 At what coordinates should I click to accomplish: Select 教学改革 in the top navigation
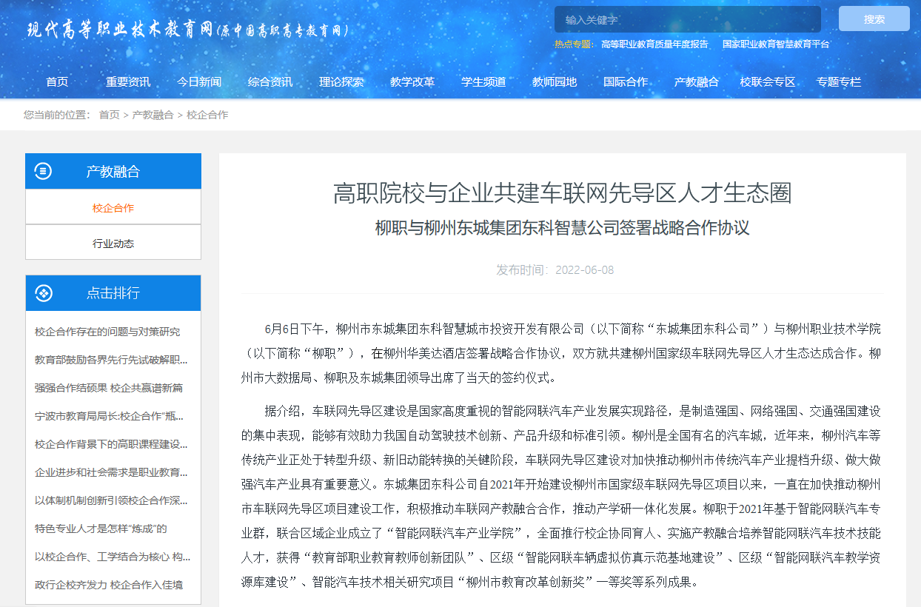pyautogui.click(x=412, y=82)
